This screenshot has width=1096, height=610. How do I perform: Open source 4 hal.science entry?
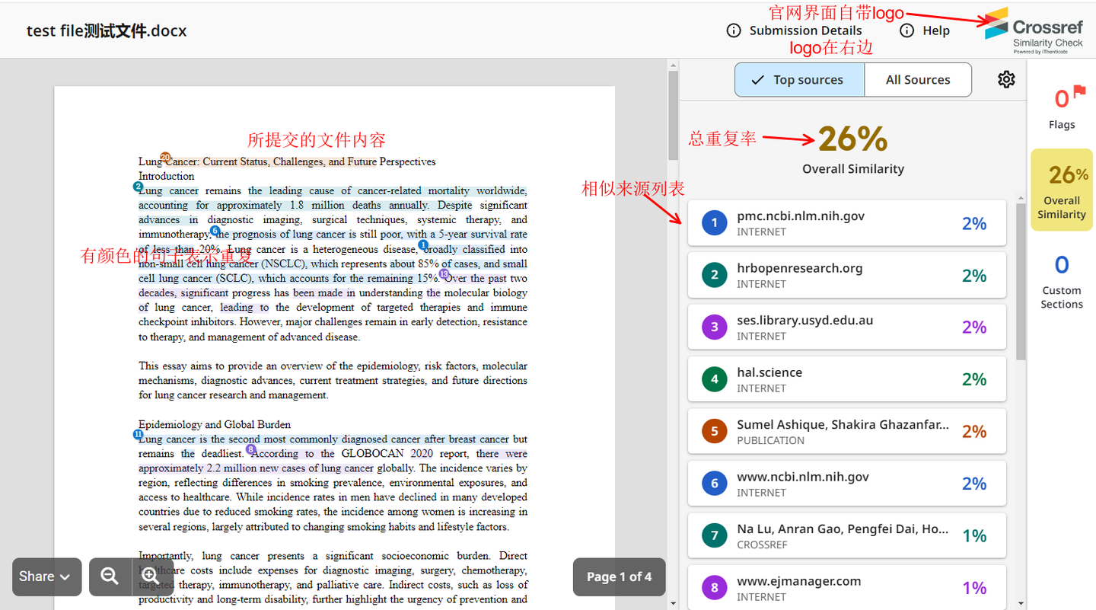[846, 378]
